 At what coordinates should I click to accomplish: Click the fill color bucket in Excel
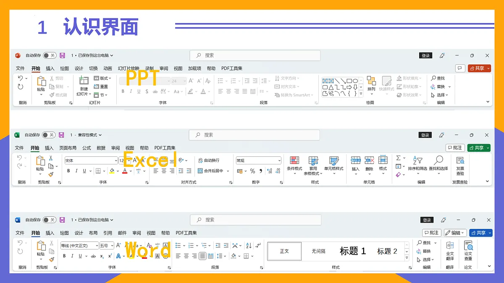[x=112, y=171]
